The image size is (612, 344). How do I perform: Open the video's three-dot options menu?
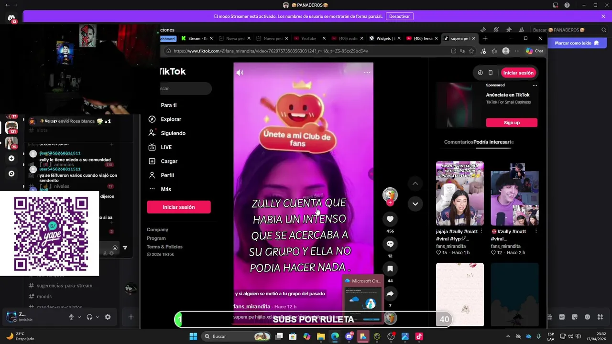click(367, 73)
